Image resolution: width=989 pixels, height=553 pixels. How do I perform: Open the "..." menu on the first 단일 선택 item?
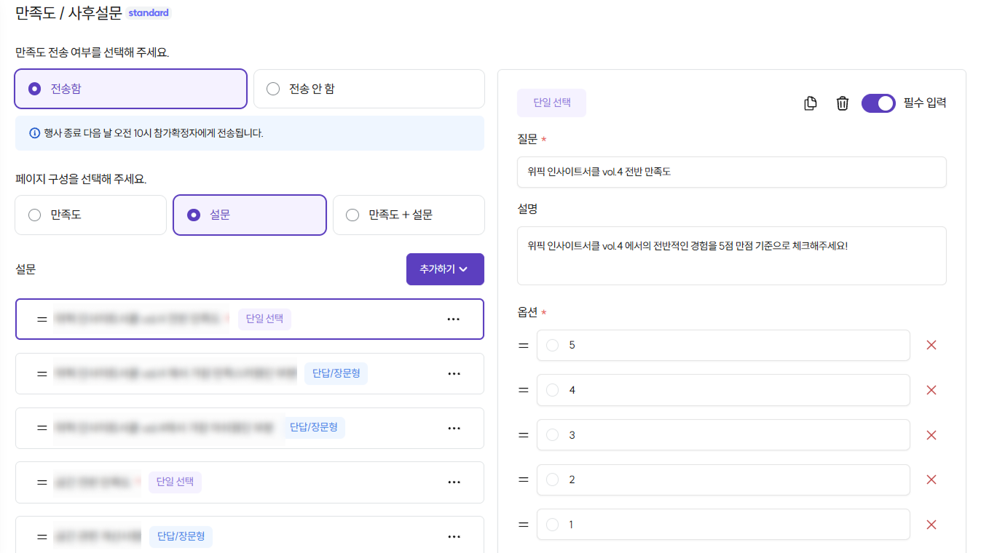[454, 319]
